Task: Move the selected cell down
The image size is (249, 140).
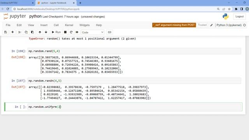Action: 46,32
